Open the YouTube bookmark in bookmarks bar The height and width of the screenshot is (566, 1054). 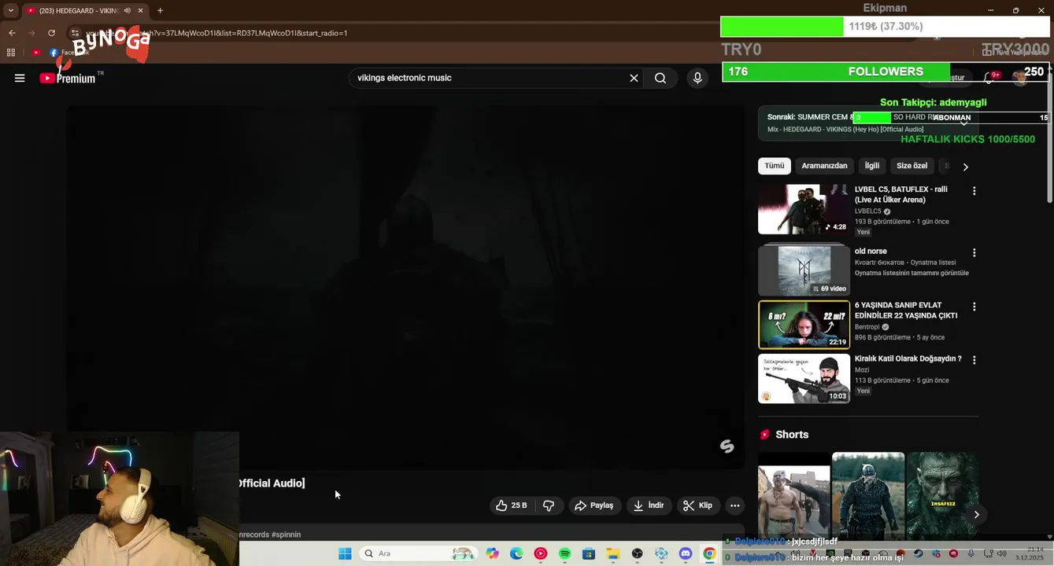pos(36,53)
